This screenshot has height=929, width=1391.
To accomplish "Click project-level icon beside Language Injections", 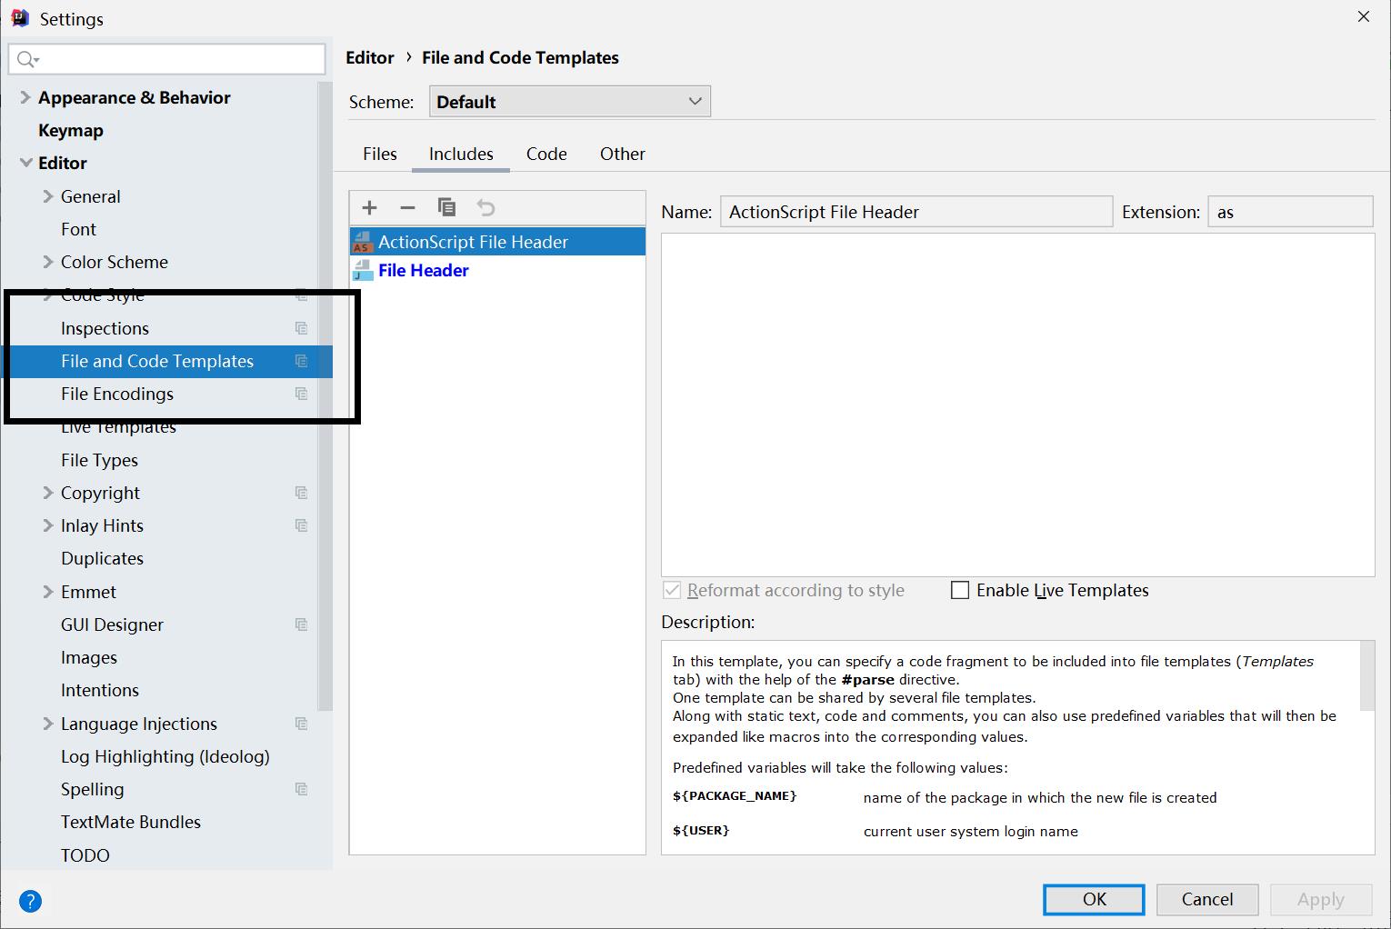I will pos(302,724).
